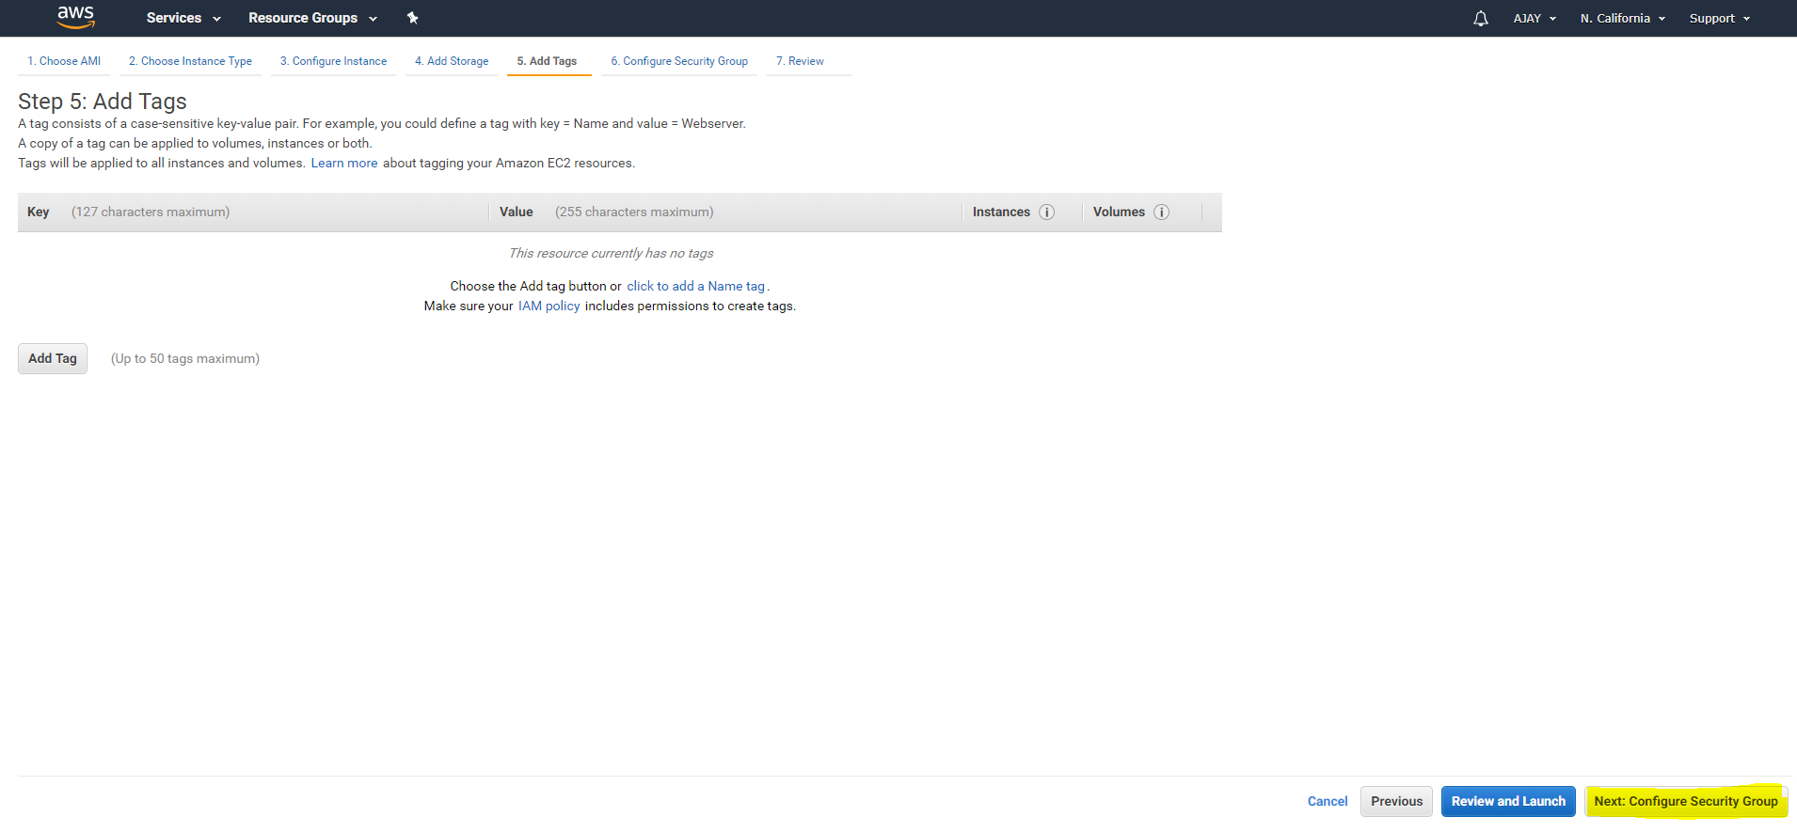Image resolution: width=1797 pixels, height=833 pixels.
Task: Go to the Choose AMI step tab
Action: click(x=64, y=61)
